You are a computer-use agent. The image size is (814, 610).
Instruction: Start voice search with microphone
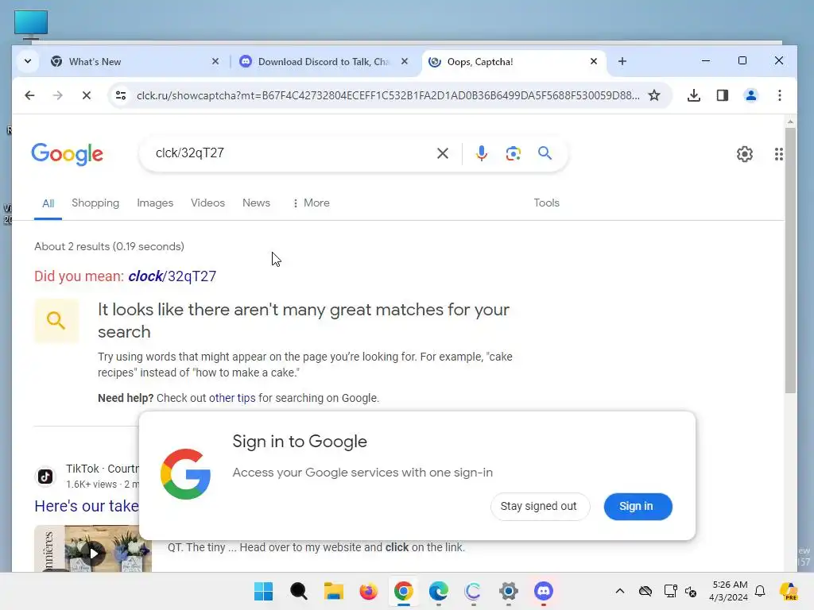(481, 153)
